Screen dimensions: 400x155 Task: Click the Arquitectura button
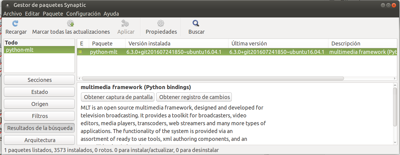point(39,140)
